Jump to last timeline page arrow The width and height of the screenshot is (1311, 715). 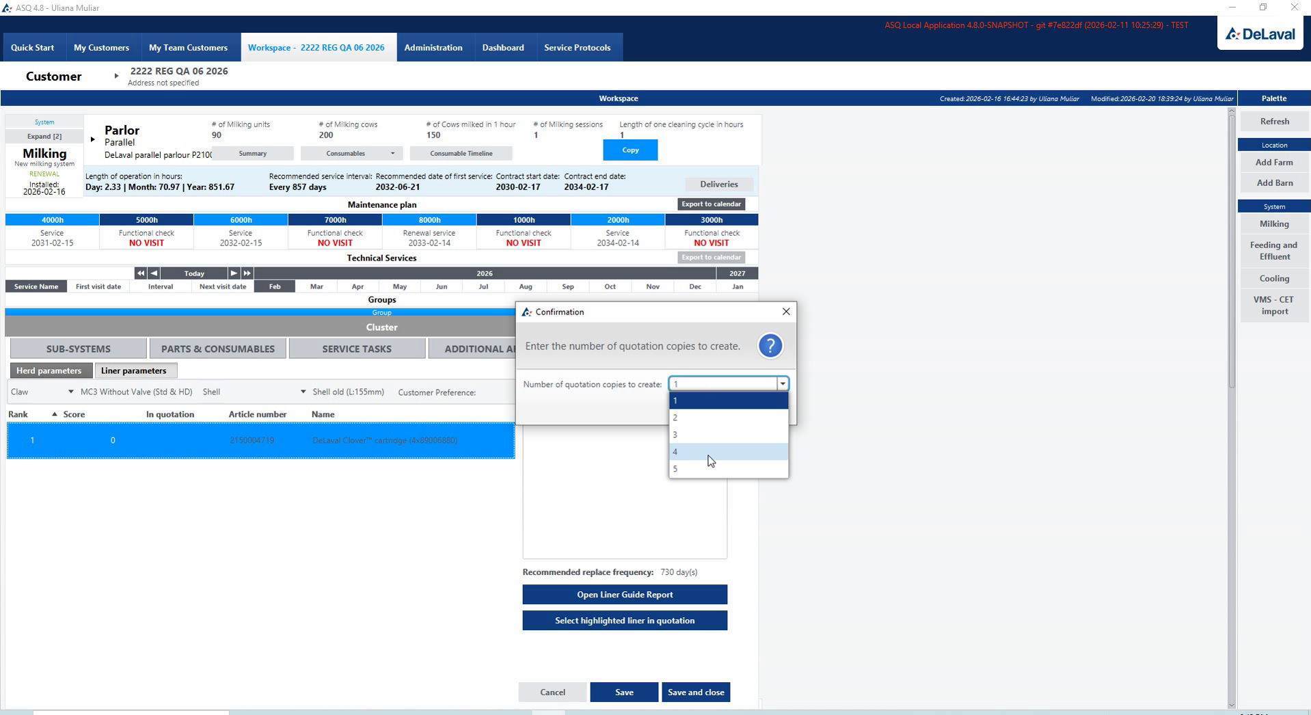247,273
